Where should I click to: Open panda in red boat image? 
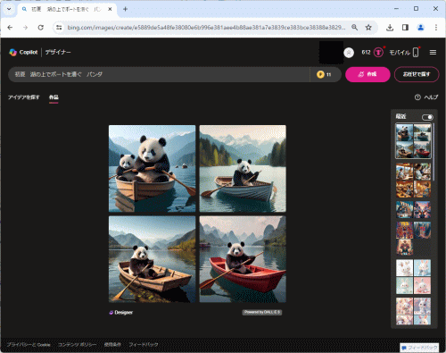click(x=243, y=259)
